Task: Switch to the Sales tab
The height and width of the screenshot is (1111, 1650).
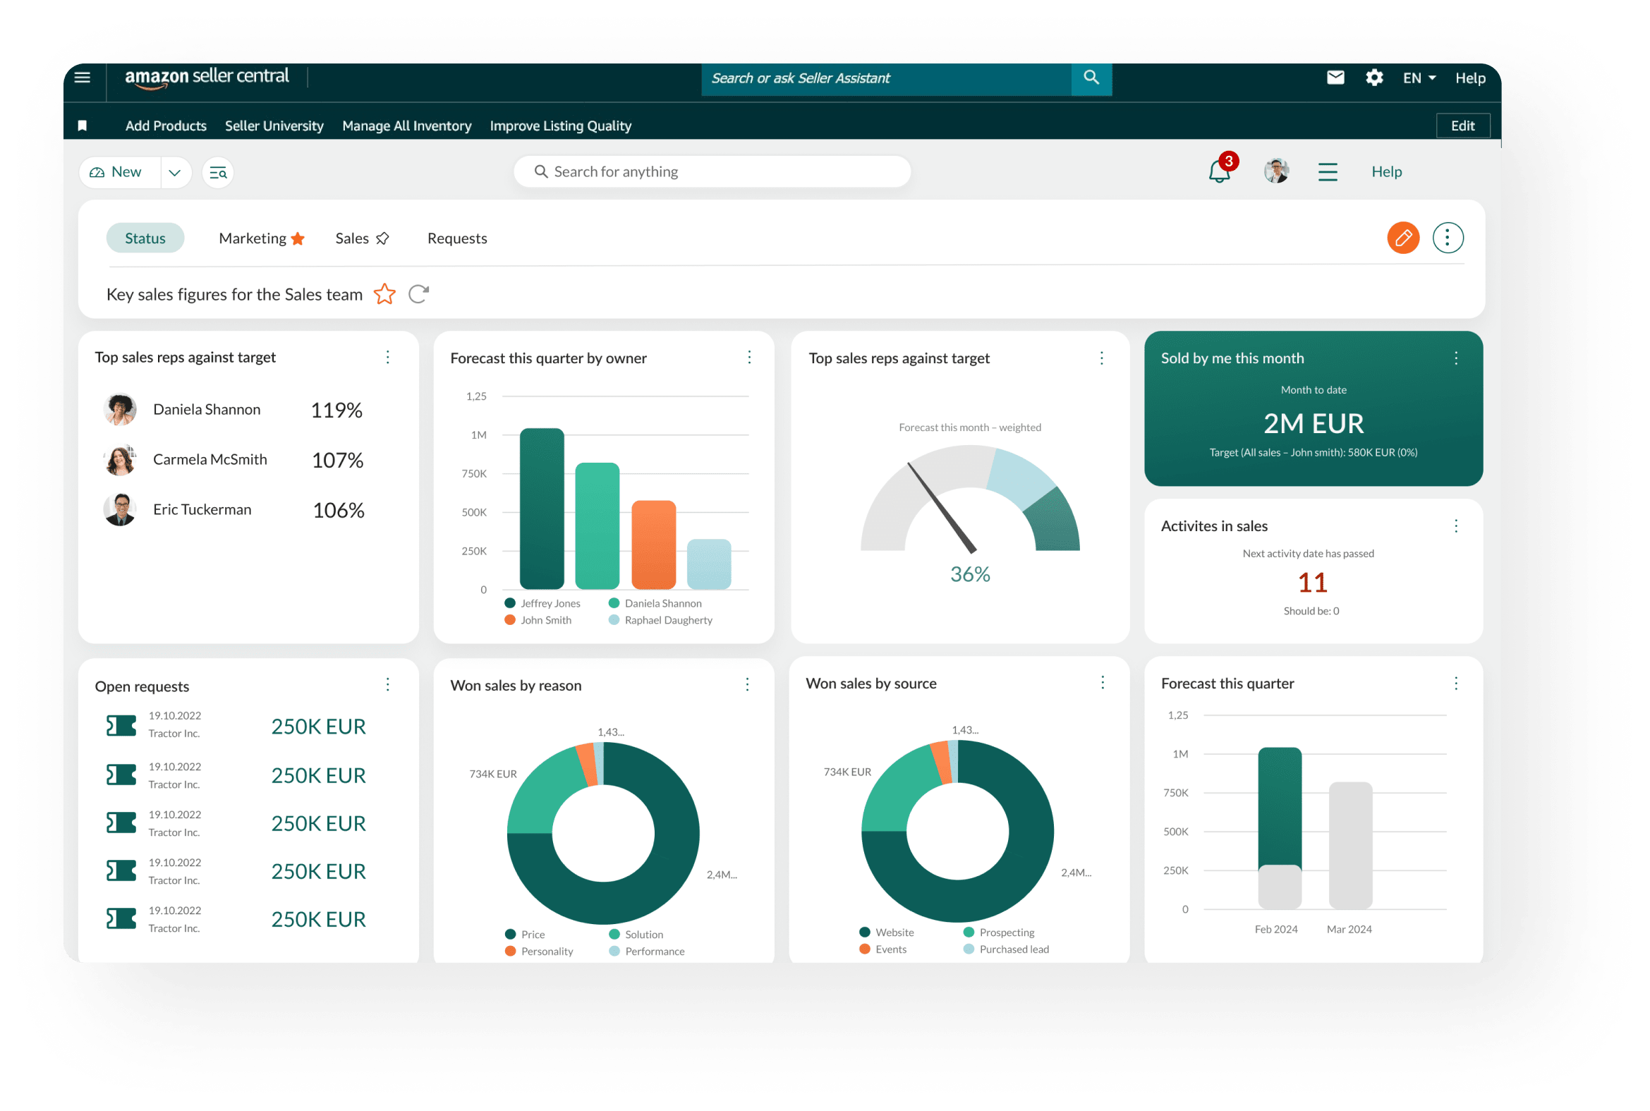Action: [x=352, y=238]
